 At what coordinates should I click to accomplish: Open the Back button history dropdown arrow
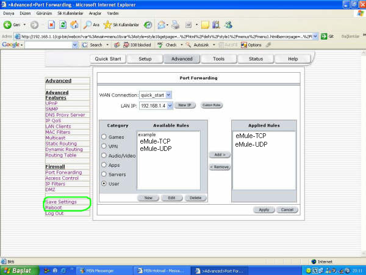click(24, 24)
